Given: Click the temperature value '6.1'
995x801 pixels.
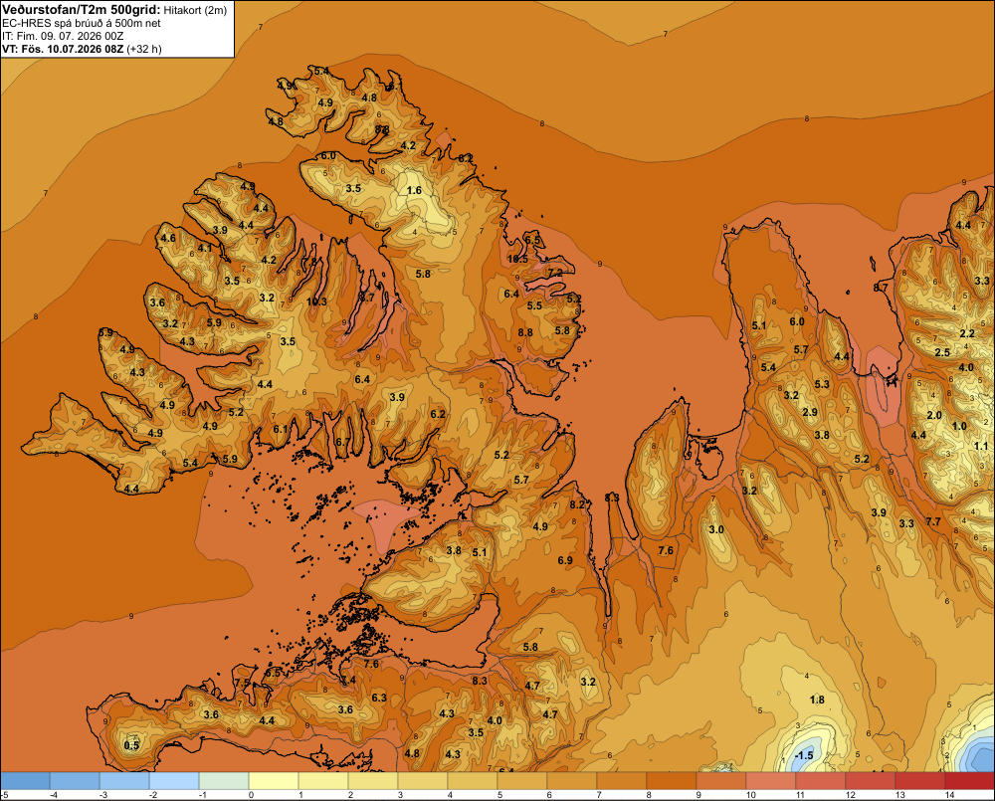Looking at the screenshot, I should pos(281,429).
